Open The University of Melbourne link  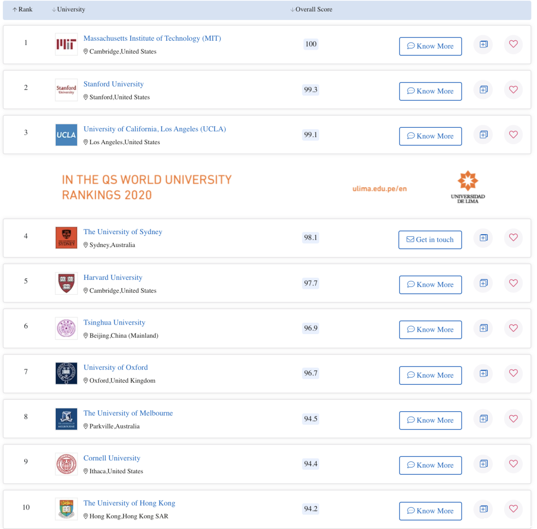point(128,413)
